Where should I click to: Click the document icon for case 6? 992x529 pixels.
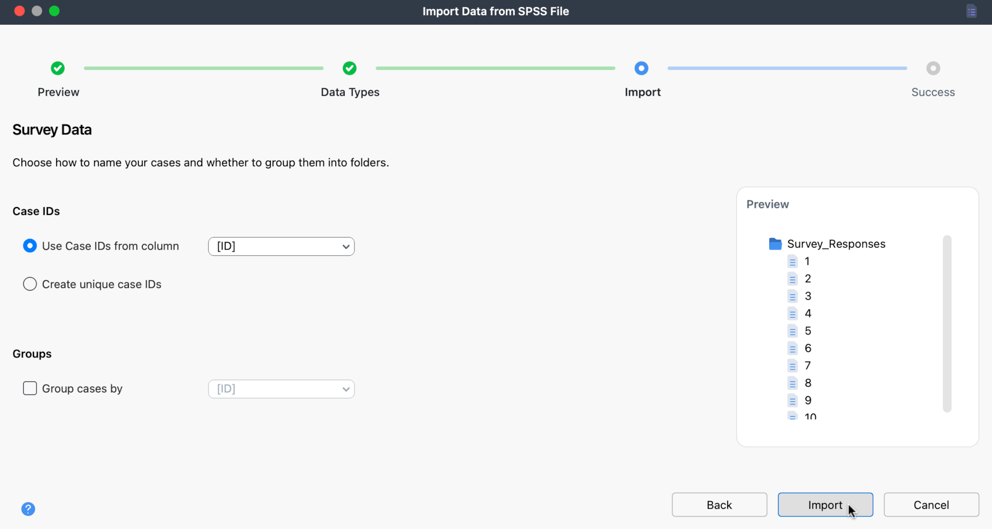click(x=793, y=348)
